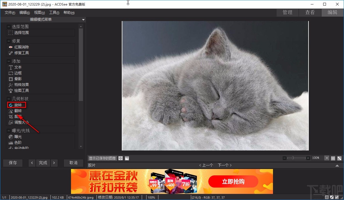
Task: Click the 取消 button
Action: click(x=74, y=163)
